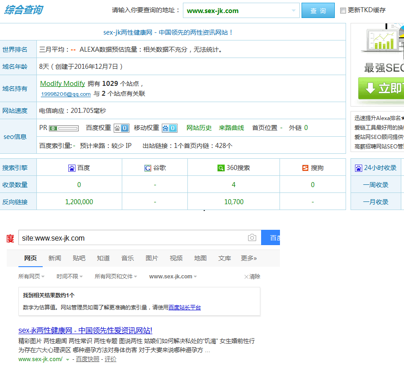404x371 pixels.
Task: Click the PR rank bar indicator
Action: (63, 128)
